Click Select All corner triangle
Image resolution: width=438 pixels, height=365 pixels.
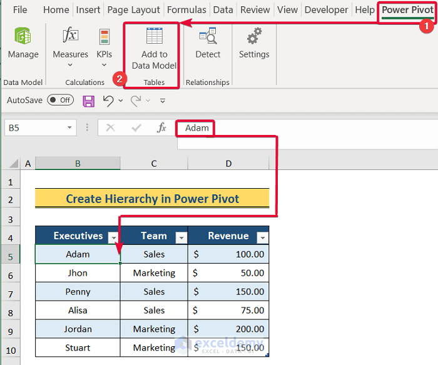pyautogui.click(x=13, y=163)
